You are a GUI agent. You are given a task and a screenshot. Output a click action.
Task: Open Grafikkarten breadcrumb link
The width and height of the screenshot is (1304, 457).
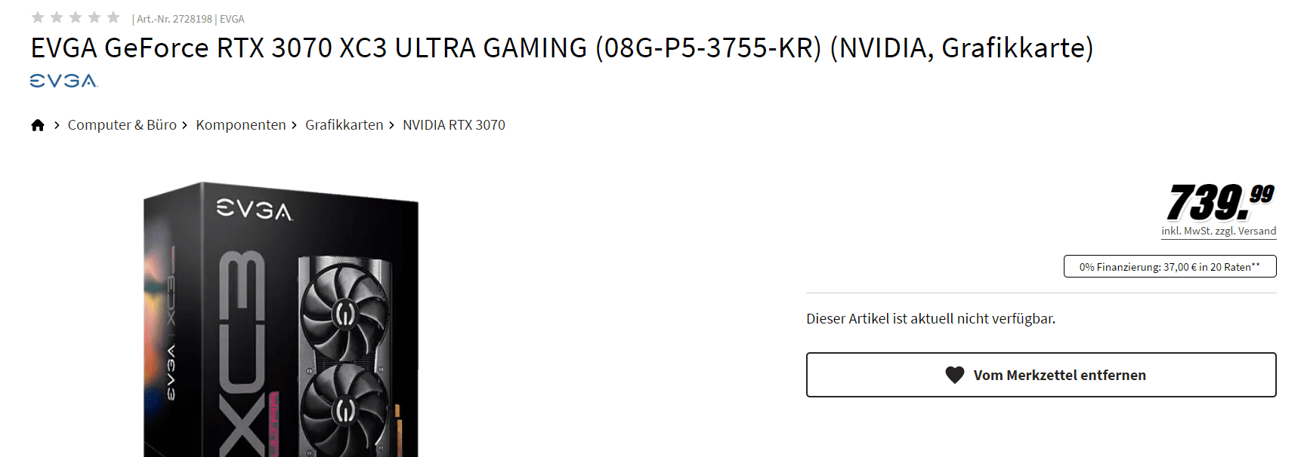[345, 125]
